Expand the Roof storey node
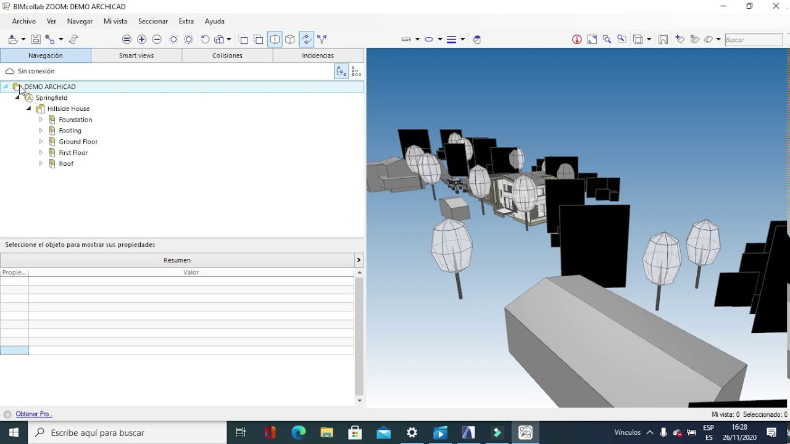 pyautogui.click(x=41, y=163)
